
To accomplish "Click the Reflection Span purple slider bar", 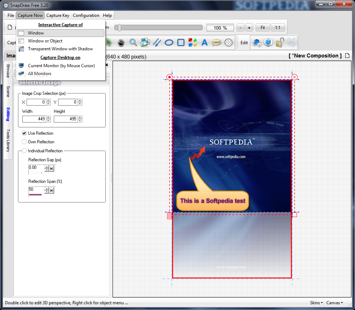I will click(35, 195).
